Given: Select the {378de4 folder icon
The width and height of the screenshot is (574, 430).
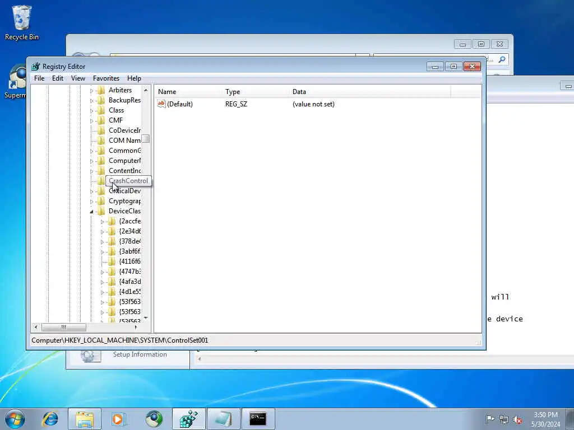Looking at the screenshot, I should click(112, 241).
